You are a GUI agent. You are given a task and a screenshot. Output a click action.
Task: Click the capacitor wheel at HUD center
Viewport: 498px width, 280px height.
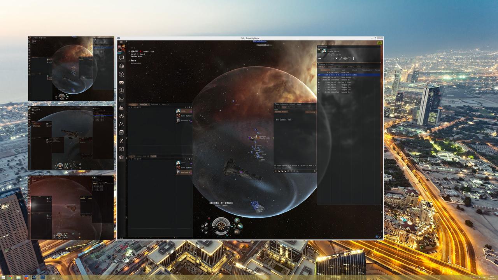221,226
